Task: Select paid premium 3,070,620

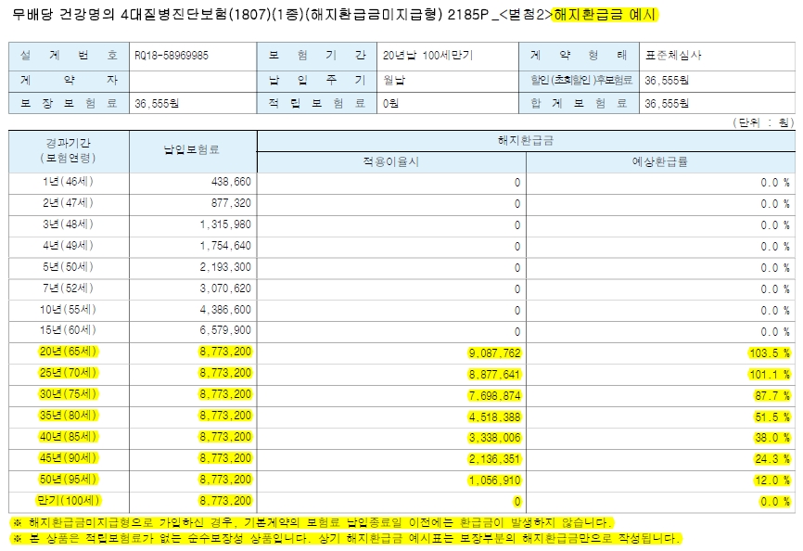Action: 225,288
